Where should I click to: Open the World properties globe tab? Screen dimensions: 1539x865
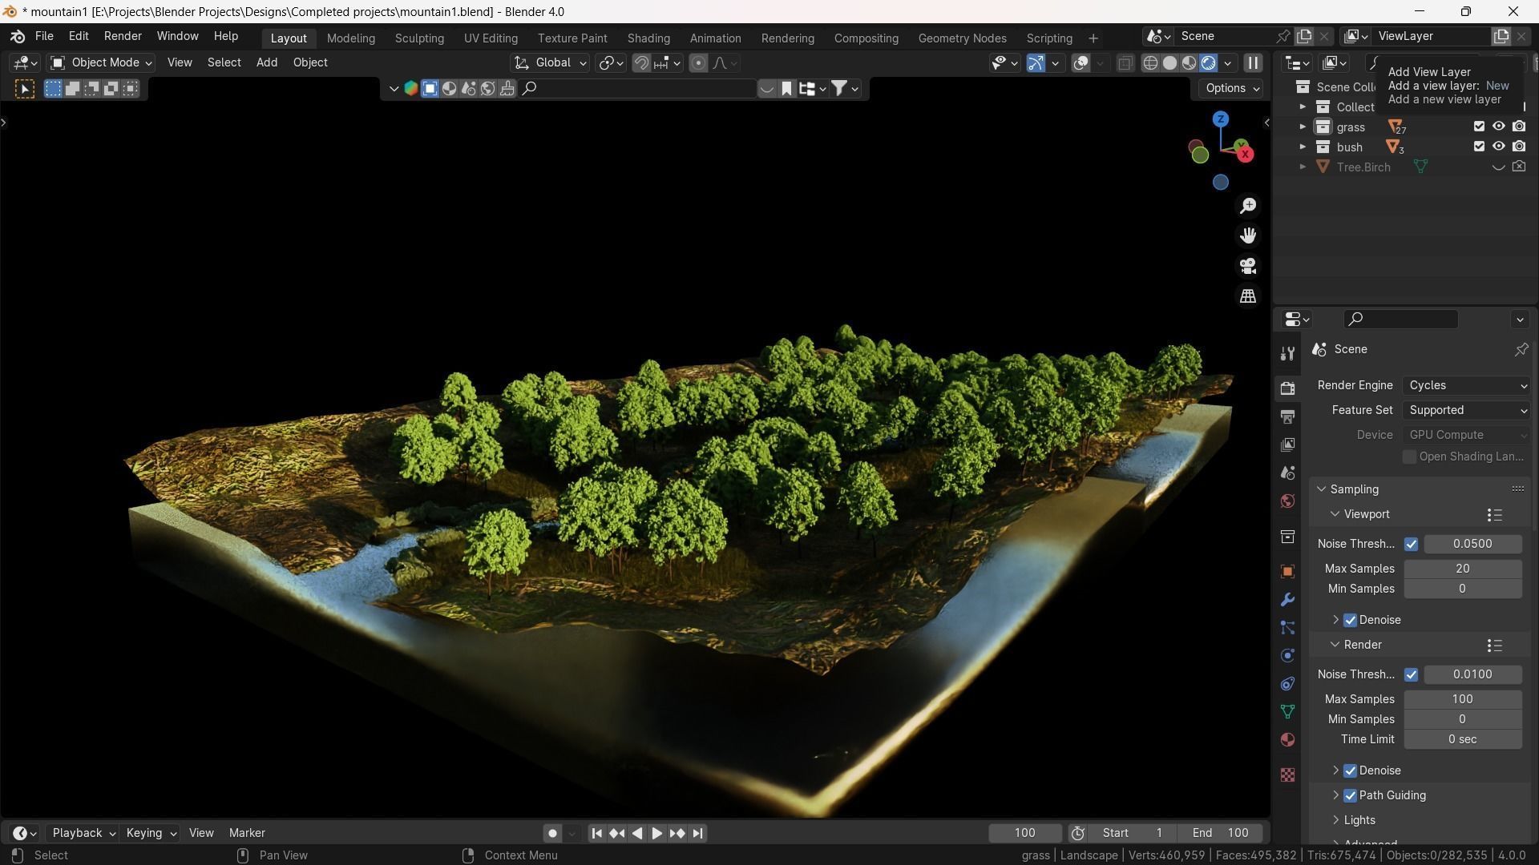[x=1287, y=501]
